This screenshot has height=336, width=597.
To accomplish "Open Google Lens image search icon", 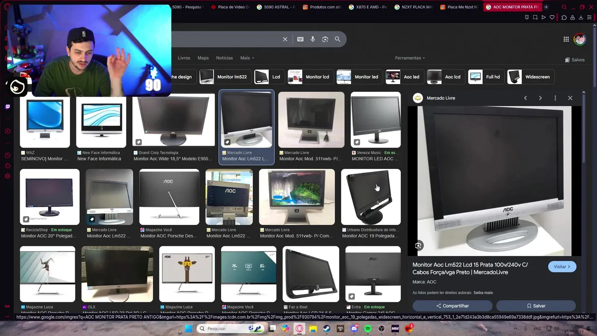I will coord(325,39).
